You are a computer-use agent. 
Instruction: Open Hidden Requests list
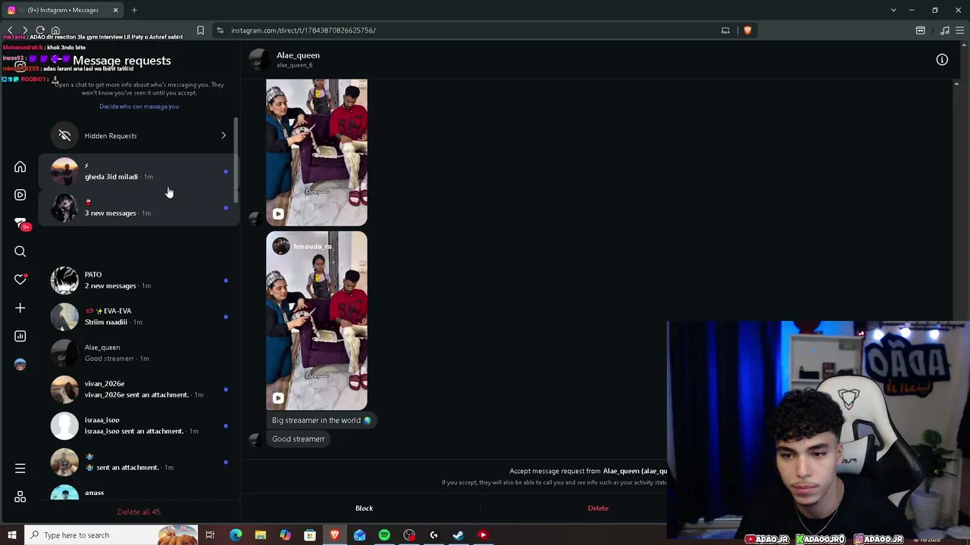(139, 135)
